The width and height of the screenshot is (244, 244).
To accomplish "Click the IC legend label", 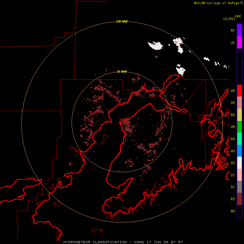I will pyautogui.click(x=233, y=175).
